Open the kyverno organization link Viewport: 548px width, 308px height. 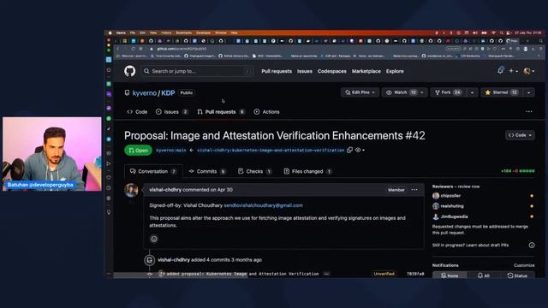[145, 93]
